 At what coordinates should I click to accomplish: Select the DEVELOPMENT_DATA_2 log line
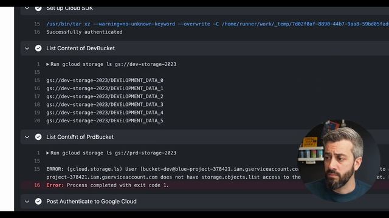(105, 96)
